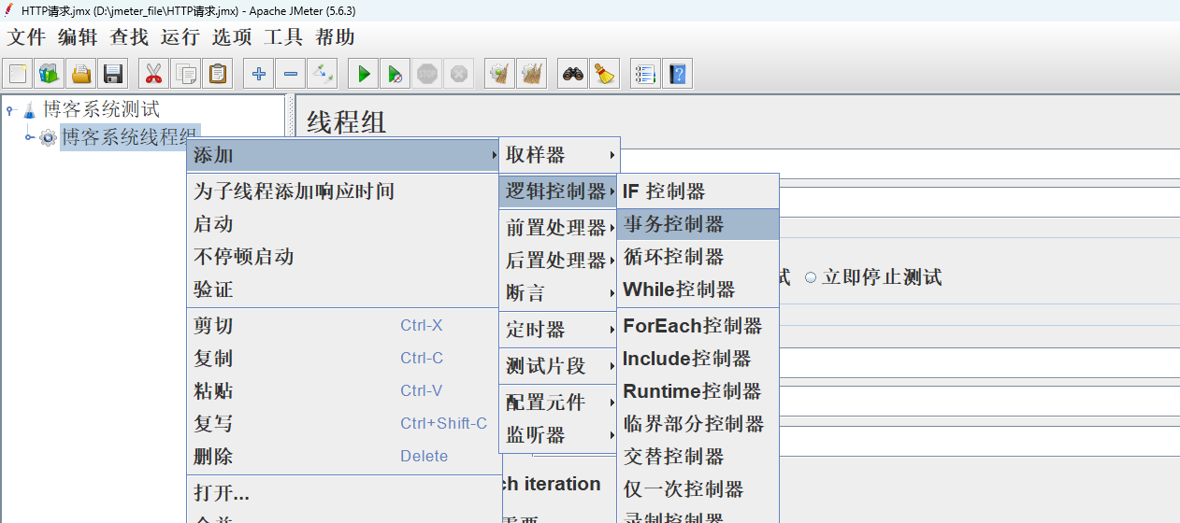This screenshot has width=1180, height=523.
Task: Click the Clear results broom icon
Action: click(x=500, y=73)
